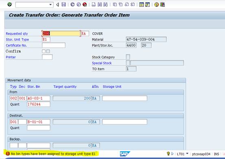Click the EA unit field beside Requested qty

click(85, 34)
